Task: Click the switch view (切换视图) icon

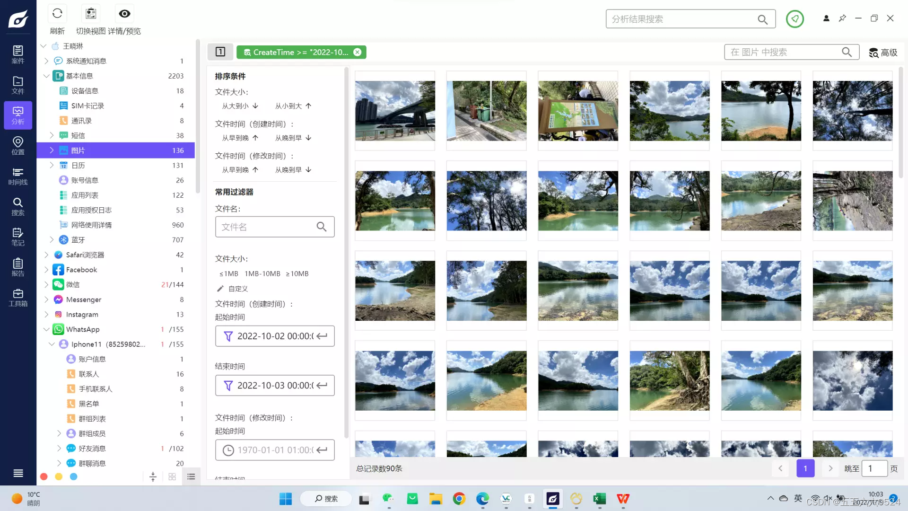Action: (x=91, y=14)
